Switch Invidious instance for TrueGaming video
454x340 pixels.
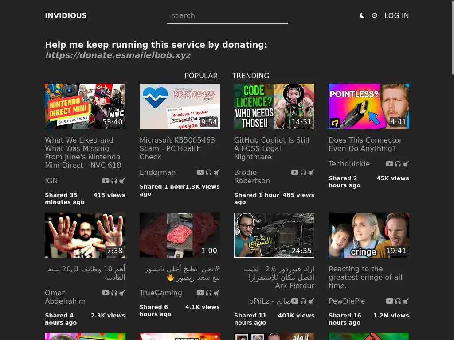(216, 293)
